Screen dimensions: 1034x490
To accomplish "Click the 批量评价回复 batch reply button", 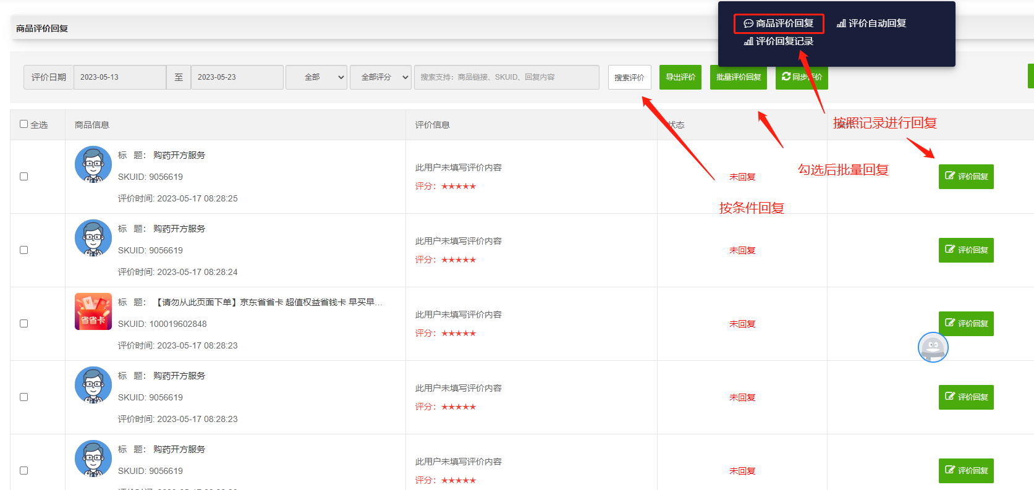I will (738, 77).
